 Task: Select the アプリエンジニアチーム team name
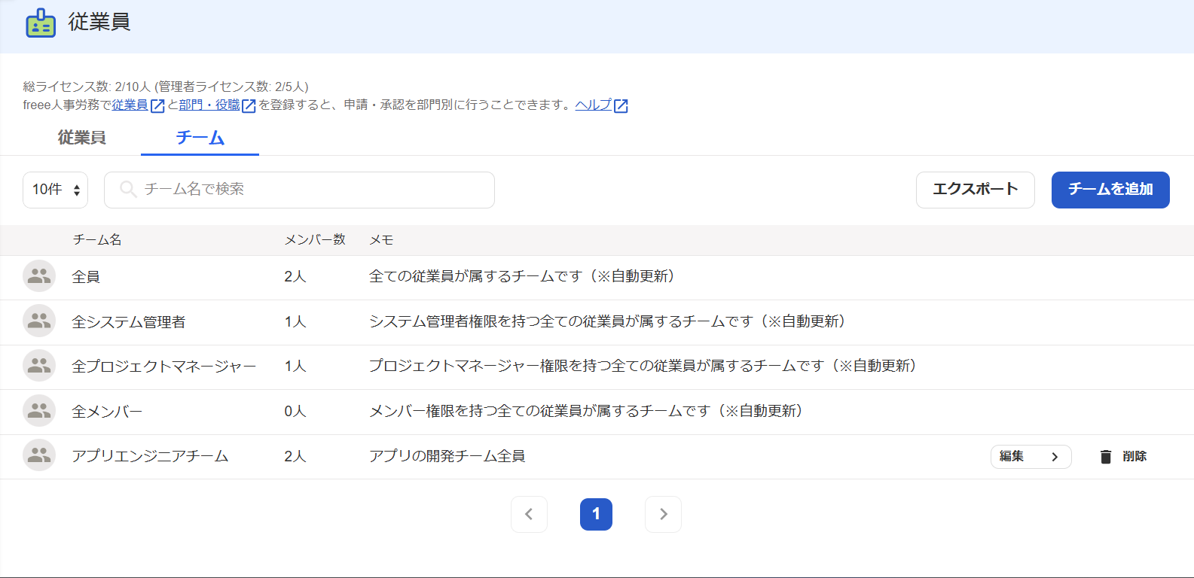[x=150, y=456]
